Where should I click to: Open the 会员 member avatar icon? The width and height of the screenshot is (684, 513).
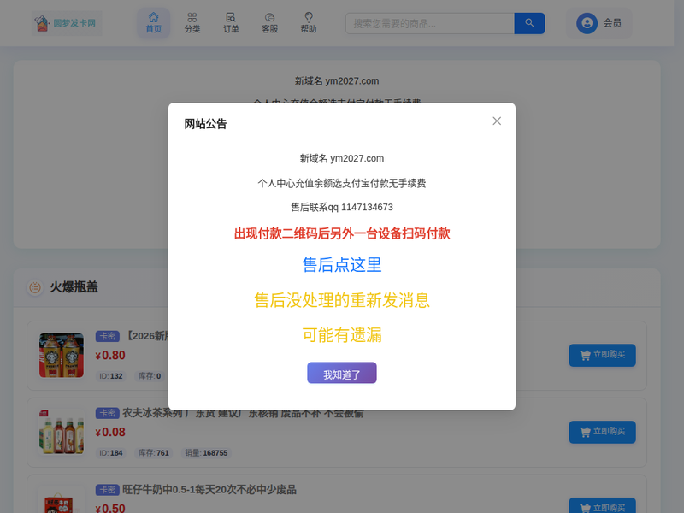(x=587, y=23)
